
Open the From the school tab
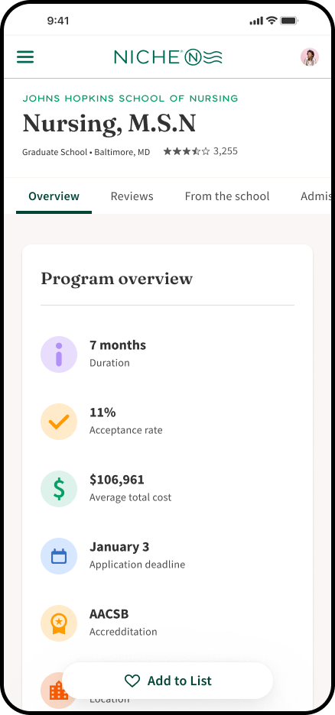227,196
